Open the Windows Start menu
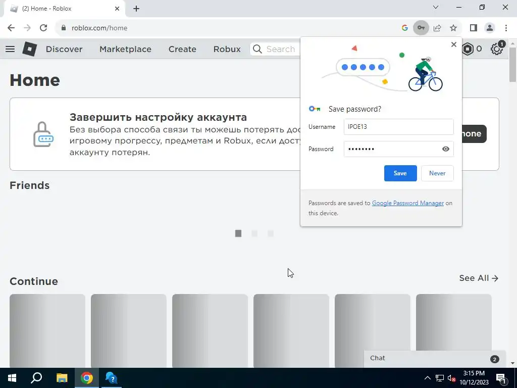The width and height of the screenshot is (517, 388). pyautogui.click(x=12, y=378)
